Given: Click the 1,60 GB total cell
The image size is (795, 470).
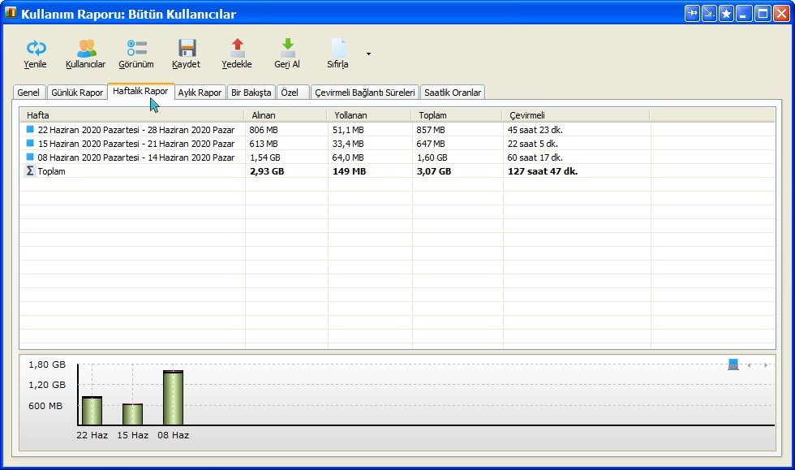Looking at the screenshot, I should coord(432,157).
